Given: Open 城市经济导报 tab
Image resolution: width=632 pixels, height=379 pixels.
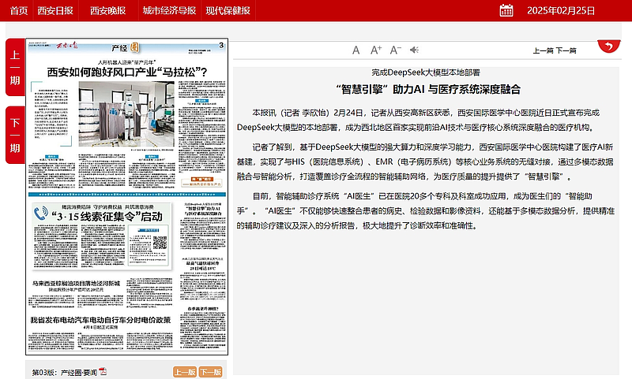Looking at the screenshot, I should click(169, 11).
